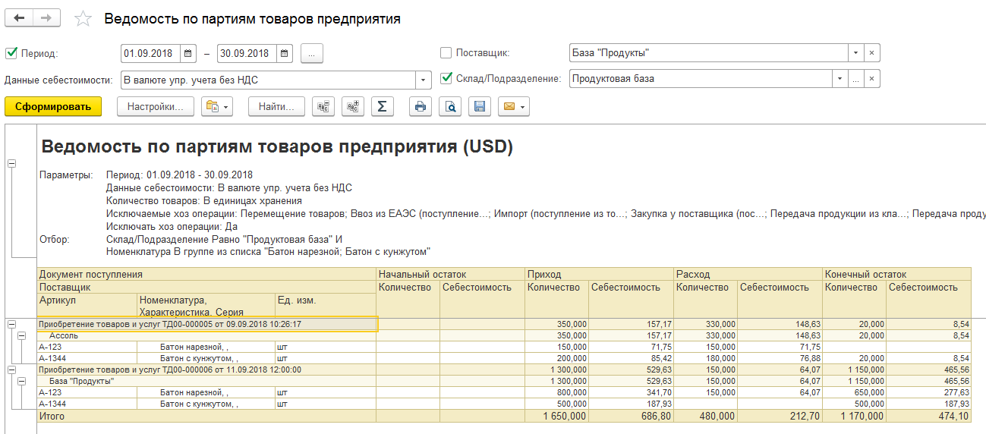Click the Артикул column header
The image size is (986, 434).
[88, 305]
